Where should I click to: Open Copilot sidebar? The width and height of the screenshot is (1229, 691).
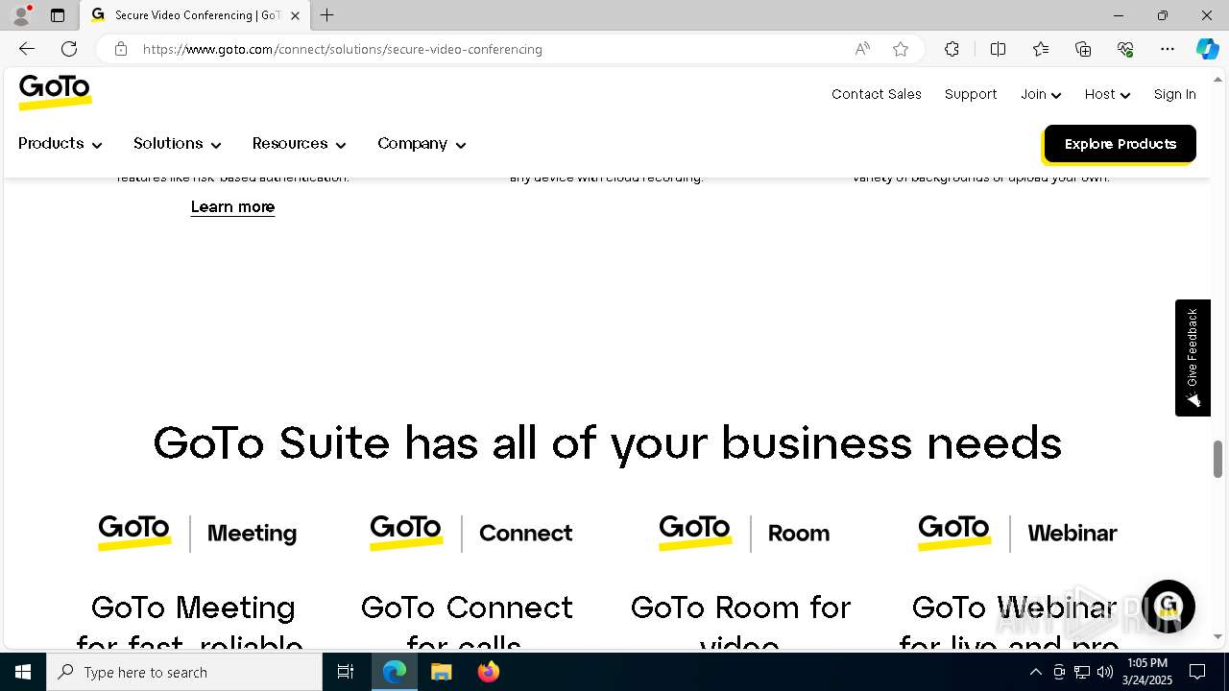pyautogui.click(x=1208, y=49)
